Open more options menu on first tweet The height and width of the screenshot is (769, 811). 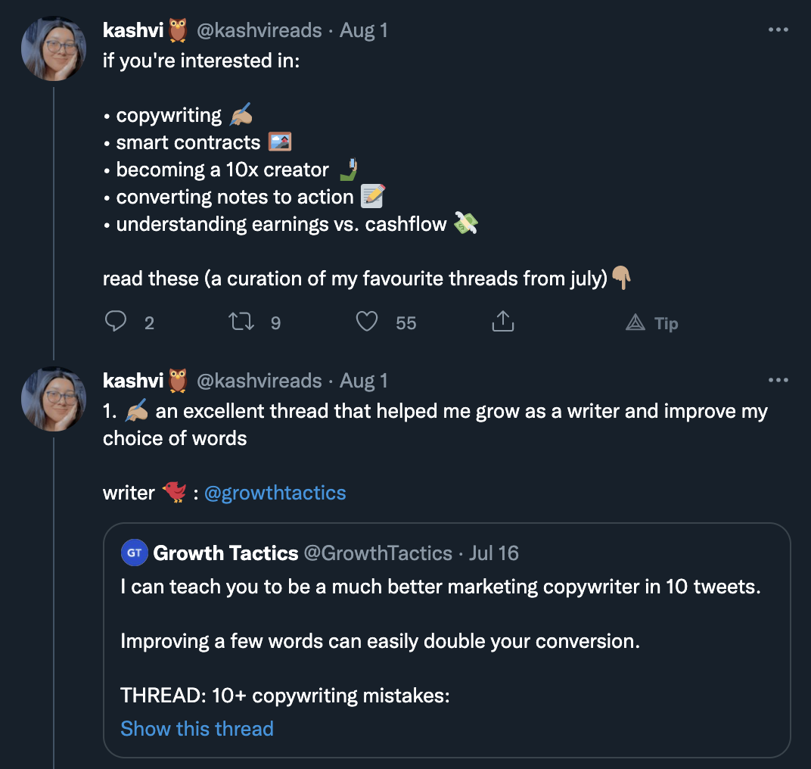(x=778, y=30)
